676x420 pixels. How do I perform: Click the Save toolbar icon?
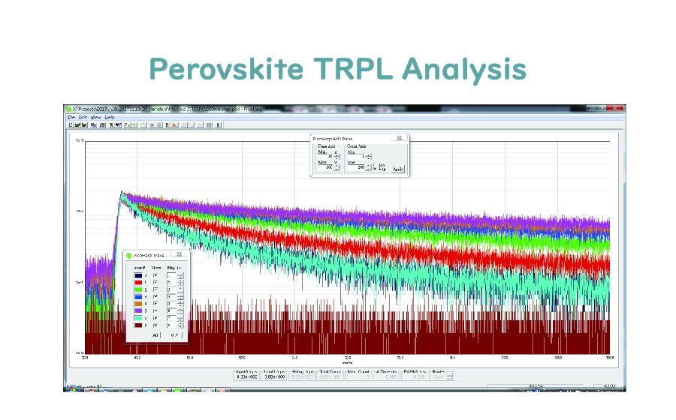(82, 124)
